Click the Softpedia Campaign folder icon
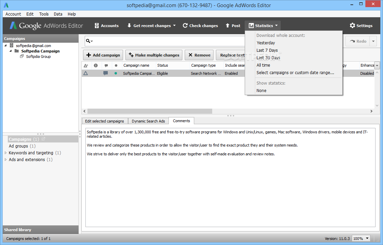This screenshot has height=245, width=383. 17,51
